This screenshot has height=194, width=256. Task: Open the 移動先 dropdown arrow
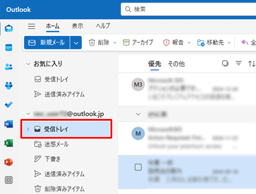pos(229,43)
